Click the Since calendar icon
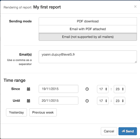 pyautogui.click(x=28, y=89)
